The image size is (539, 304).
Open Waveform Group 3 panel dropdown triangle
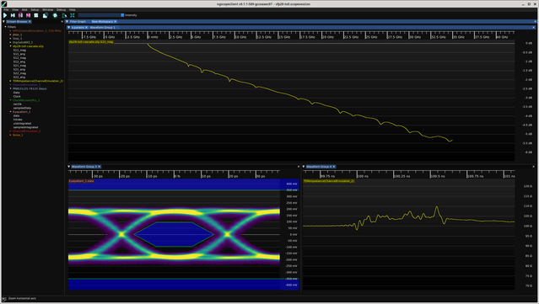[69, 167]
